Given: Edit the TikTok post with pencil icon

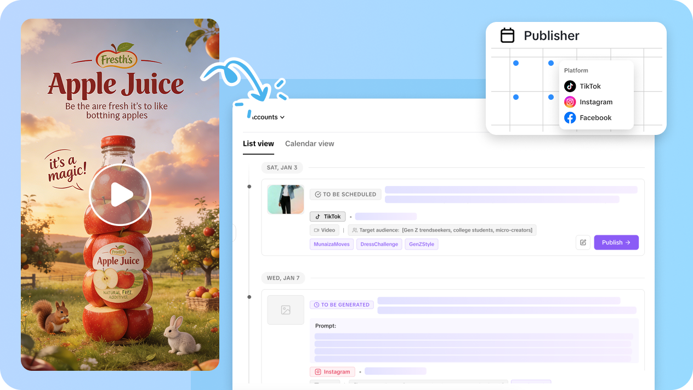Looking at the screenshot, I should [583, 242].
